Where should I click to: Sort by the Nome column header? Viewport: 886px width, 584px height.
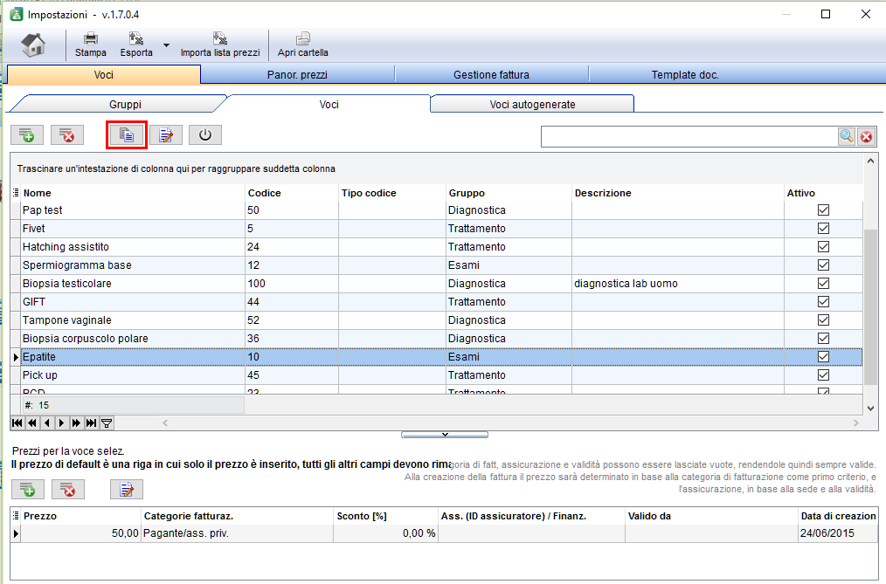point(134,193)
